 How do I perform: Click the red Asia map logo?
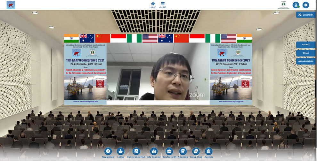coord(11,5)
